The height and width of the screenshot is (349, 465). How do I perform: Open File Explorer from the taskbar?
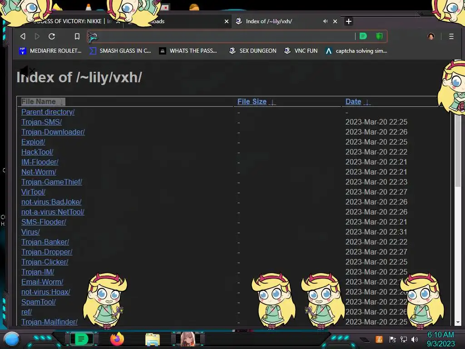[x=153, y=339]
